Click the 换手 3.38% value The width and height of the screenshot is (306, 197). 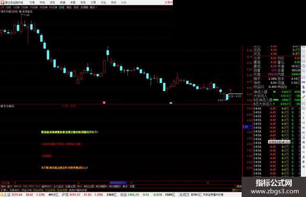coord(272,79)
